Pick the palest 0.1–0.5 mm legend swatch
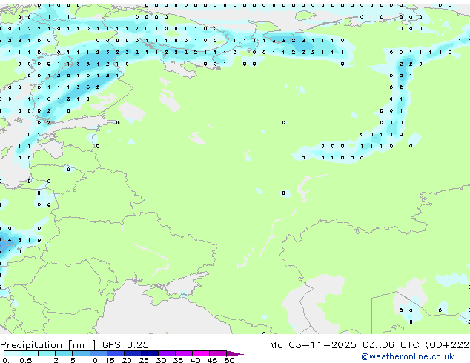The image size is (470, 363). [x=13, y=353]
